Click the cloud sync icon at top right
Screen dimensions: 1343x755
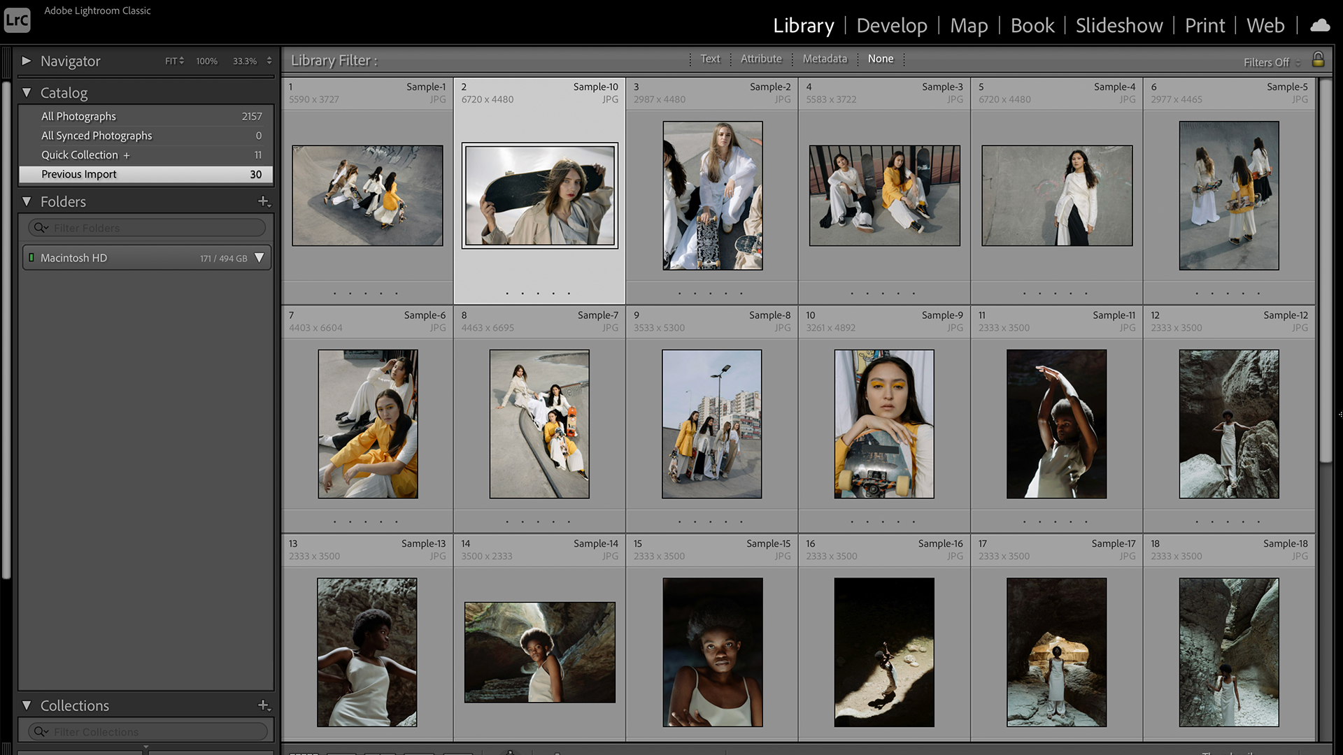tap(1319, 25)
